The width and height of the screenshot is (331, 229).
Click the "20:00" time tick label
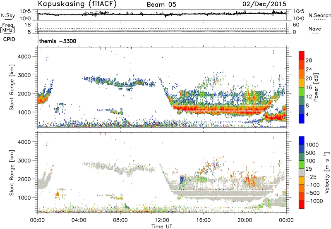(245, 220)
